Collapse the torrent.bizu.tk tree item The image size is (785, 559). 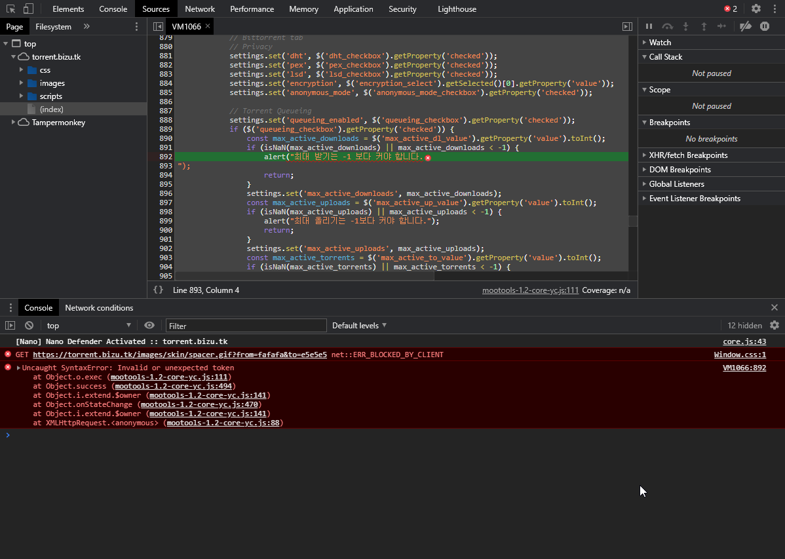13,56
